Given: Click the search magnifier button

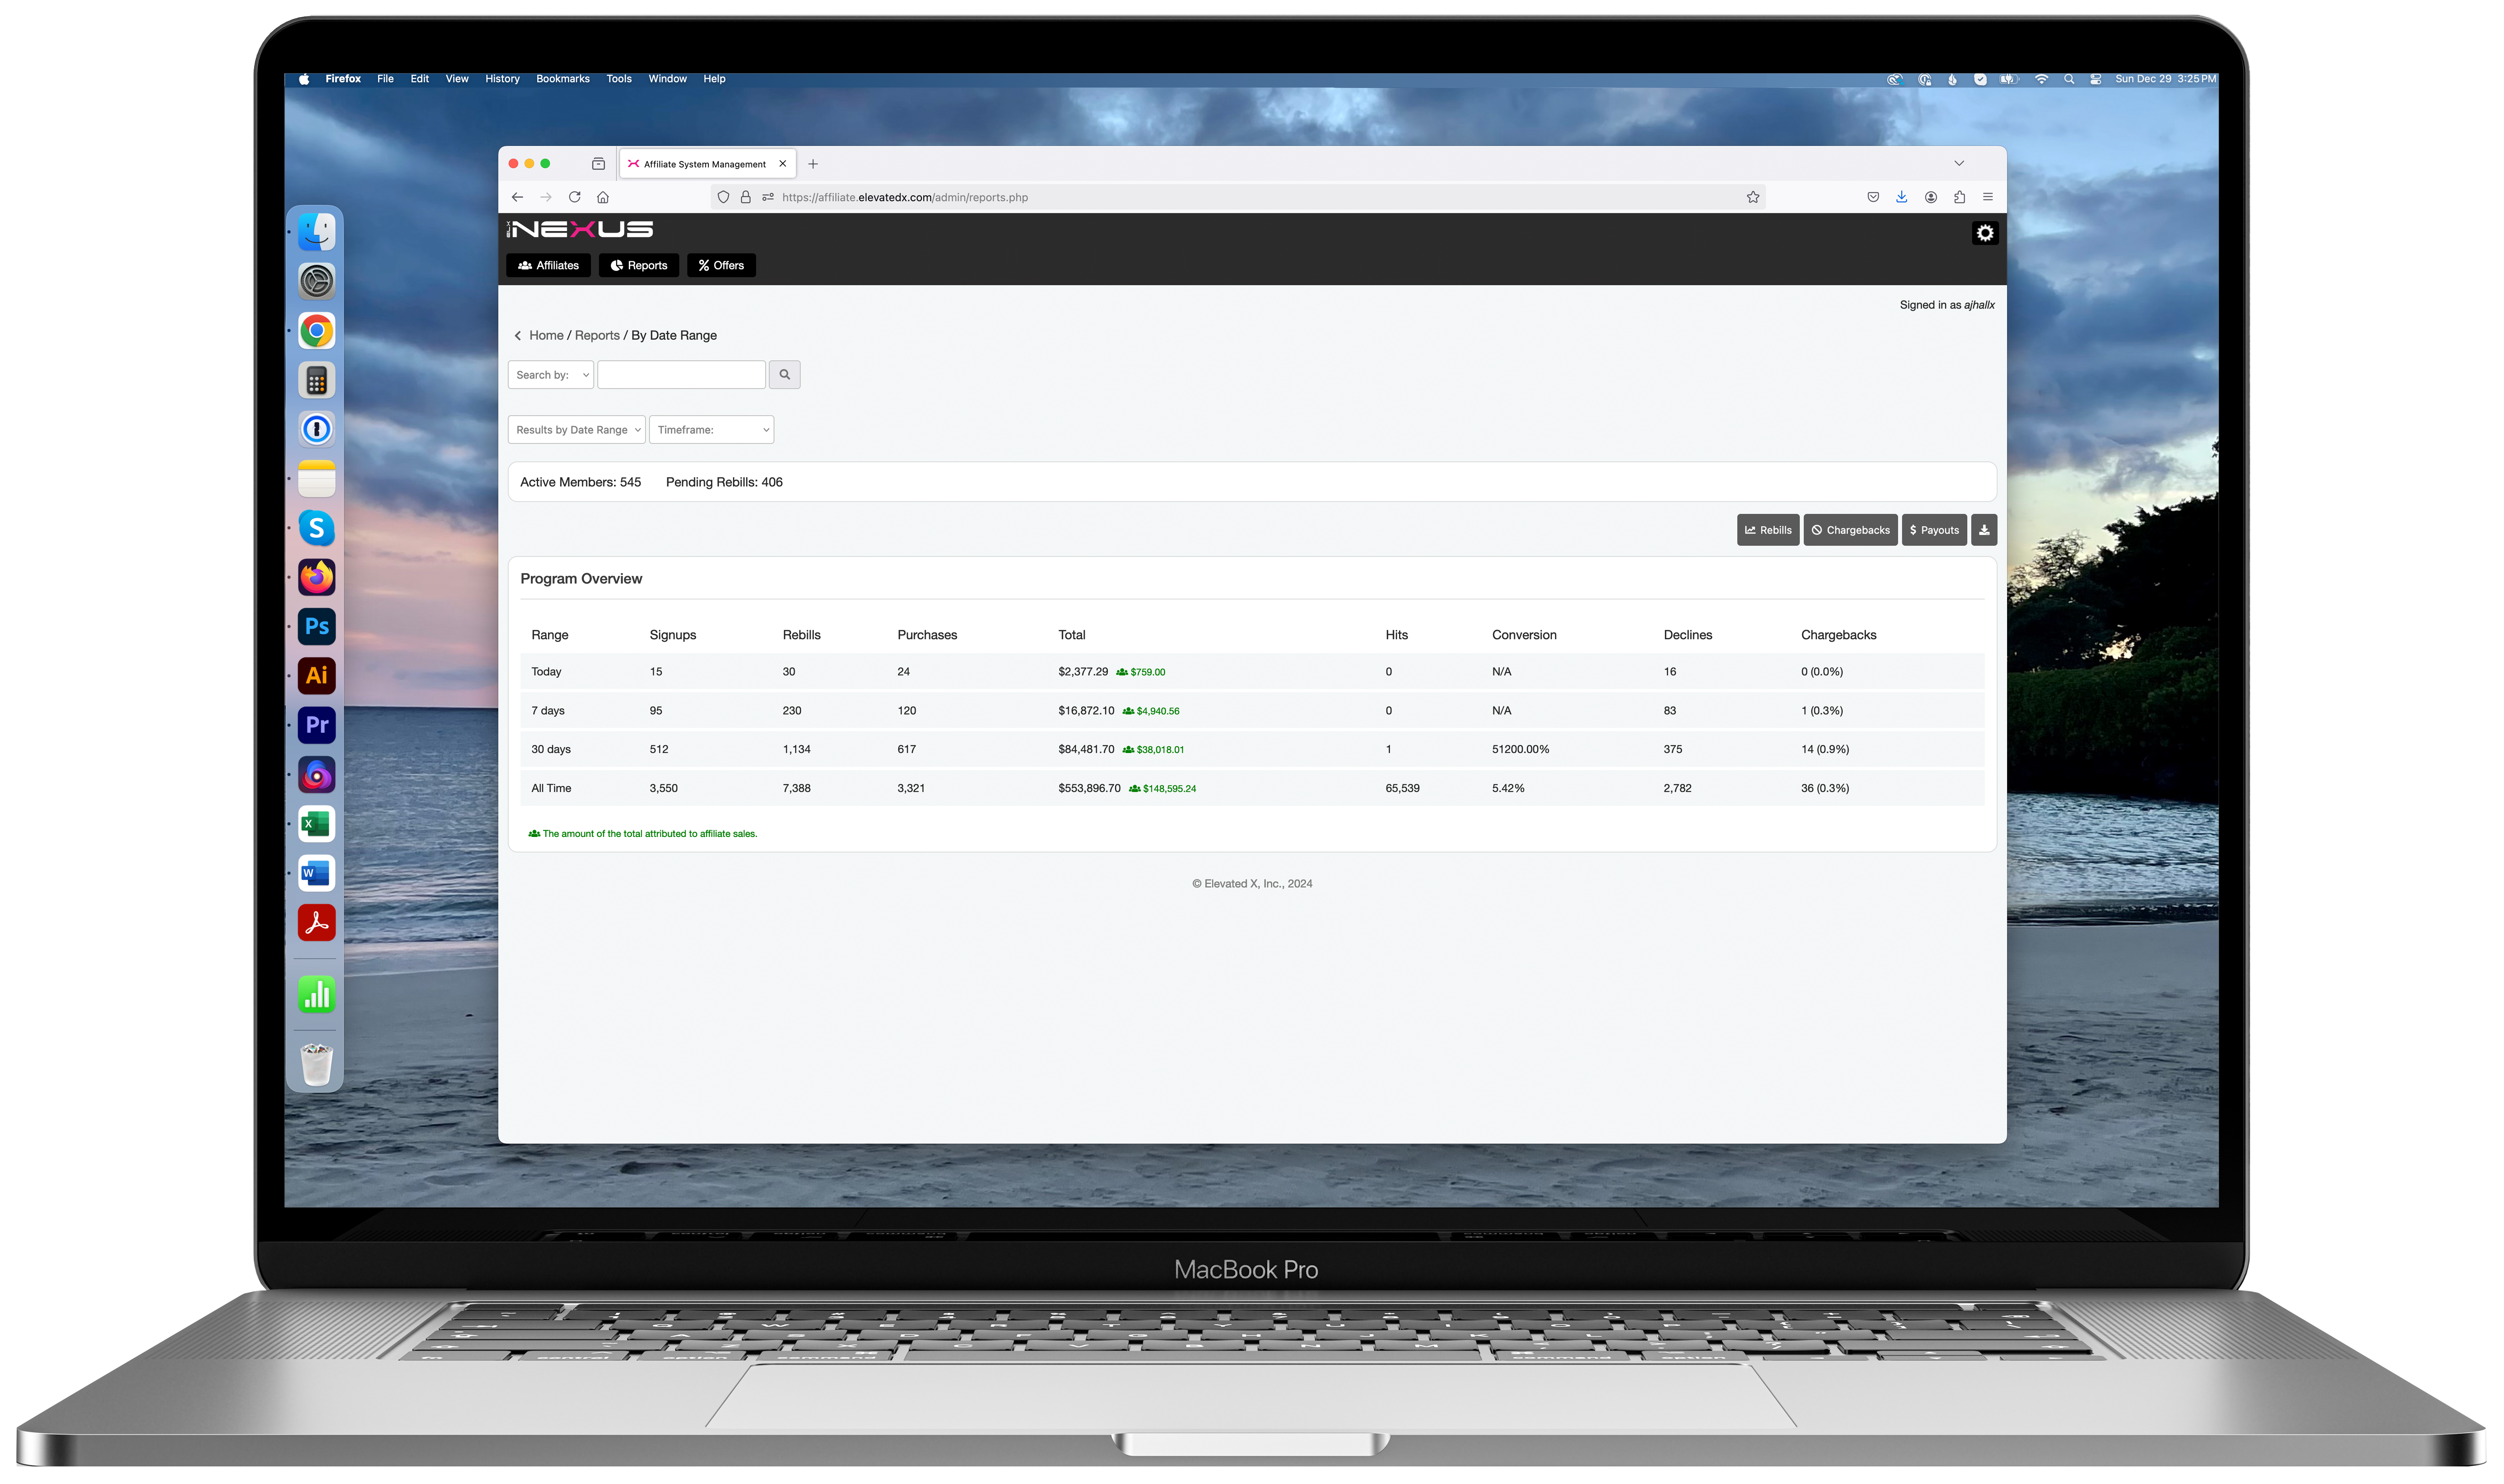Looking at the screenshot, I should point(784,375).
